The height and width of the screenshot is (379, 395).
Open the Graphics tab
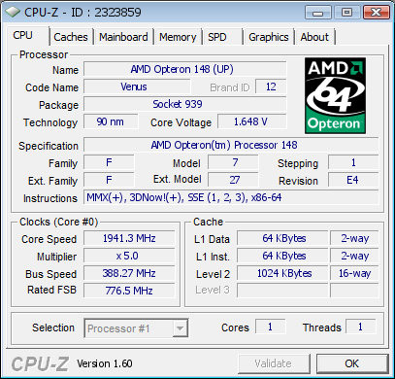click(x=269, y=37)
